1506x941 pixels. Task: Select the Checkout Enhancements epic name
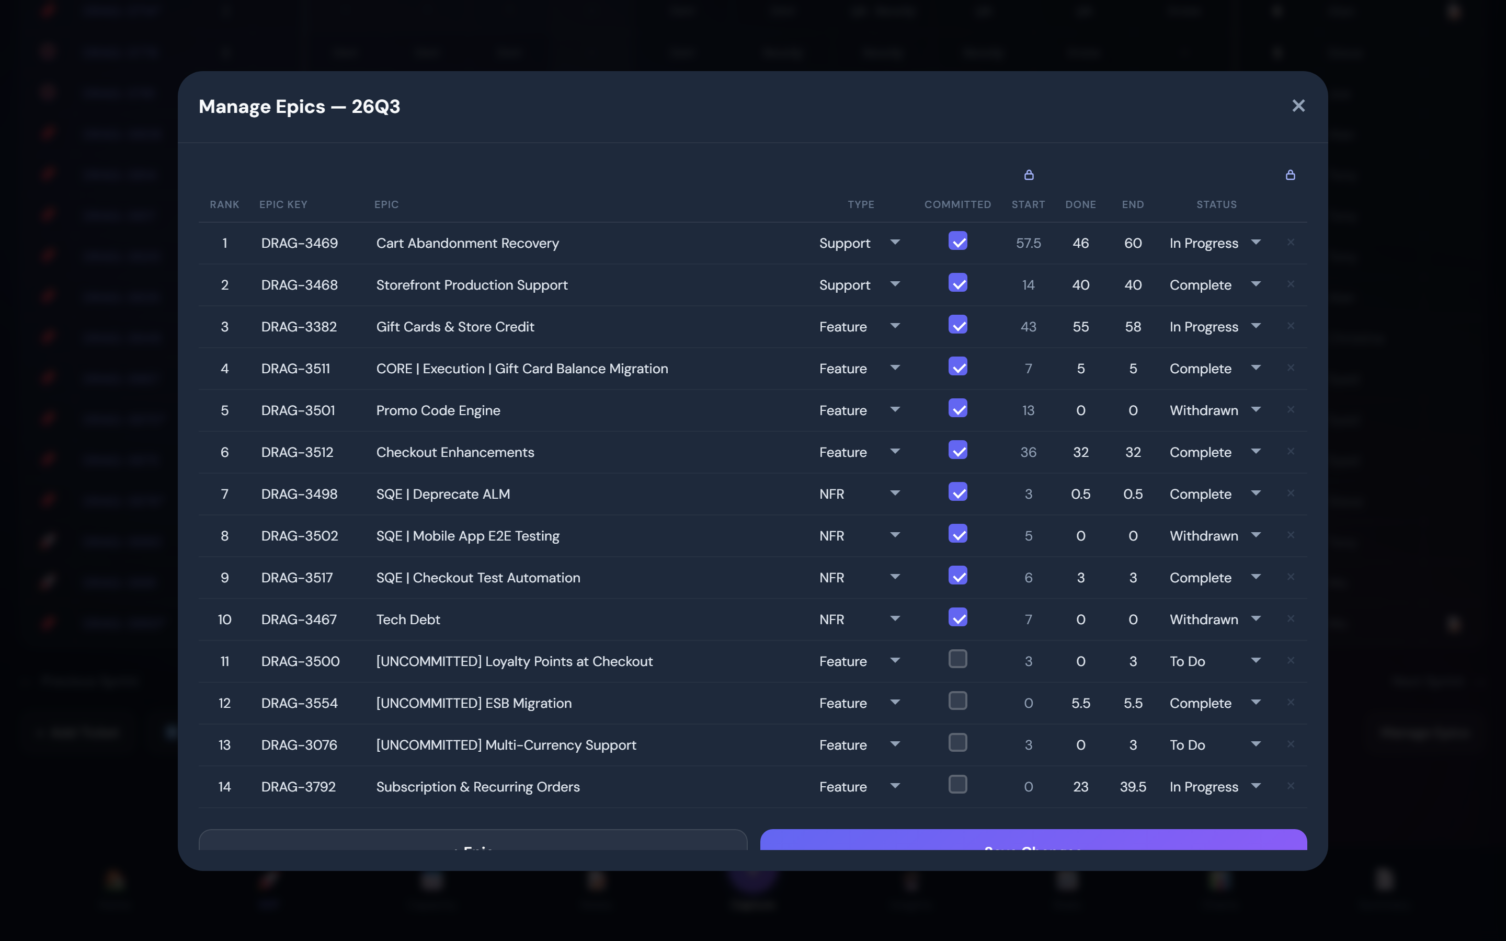click(455, 452)
